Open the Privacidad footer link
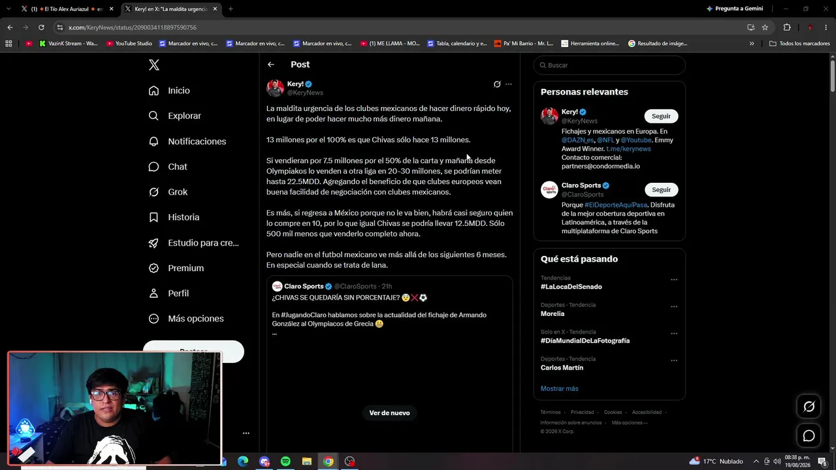Viewport: 836px width, 470px height. (x=582, y=413)
